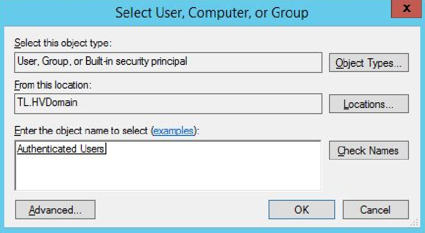Click the Locations button
This screenshot has width=425, height=233.
(x=369, y=104)
